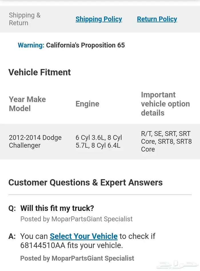Select the Vehicle Fitment heading
The height and width of the screenshot is (271, 200).
[x=39, y=72]
